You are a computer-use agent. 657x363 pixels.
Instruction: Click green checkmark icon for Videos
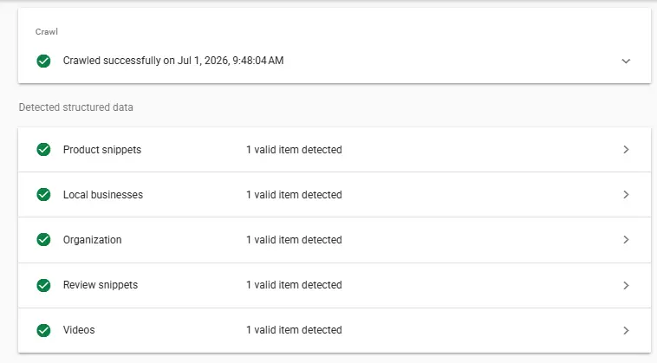tap(43, 330)
